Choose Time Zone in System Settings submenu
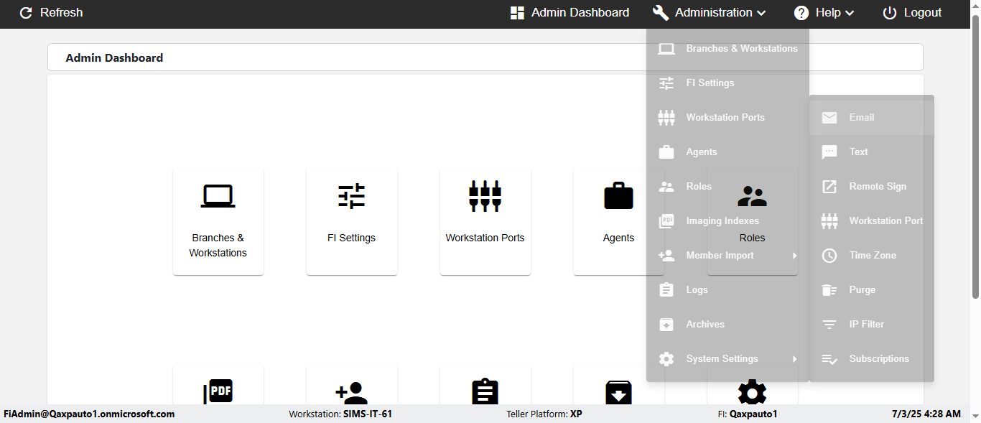This screenshot has height=423, width=981. point(872,256)
